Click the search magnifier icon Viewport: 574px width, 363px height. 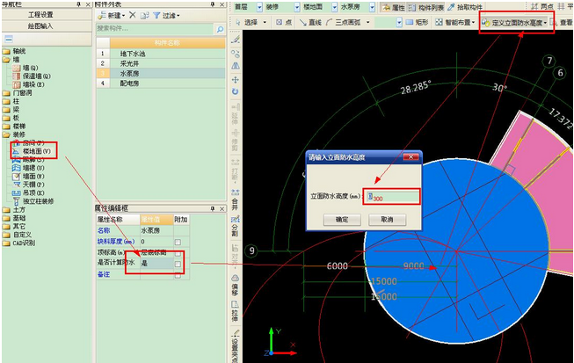tap(220, 29)
